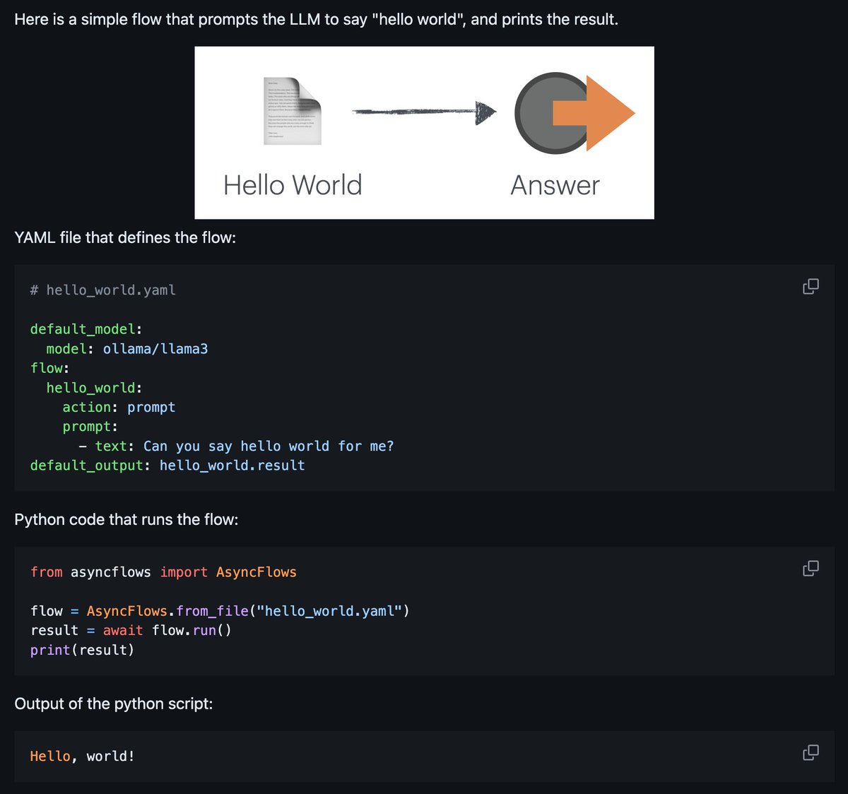The height and width of the screenshot is (794, 848).
Task: Copy the script output block
Action: pyautogui.click(x=811, y=752)
